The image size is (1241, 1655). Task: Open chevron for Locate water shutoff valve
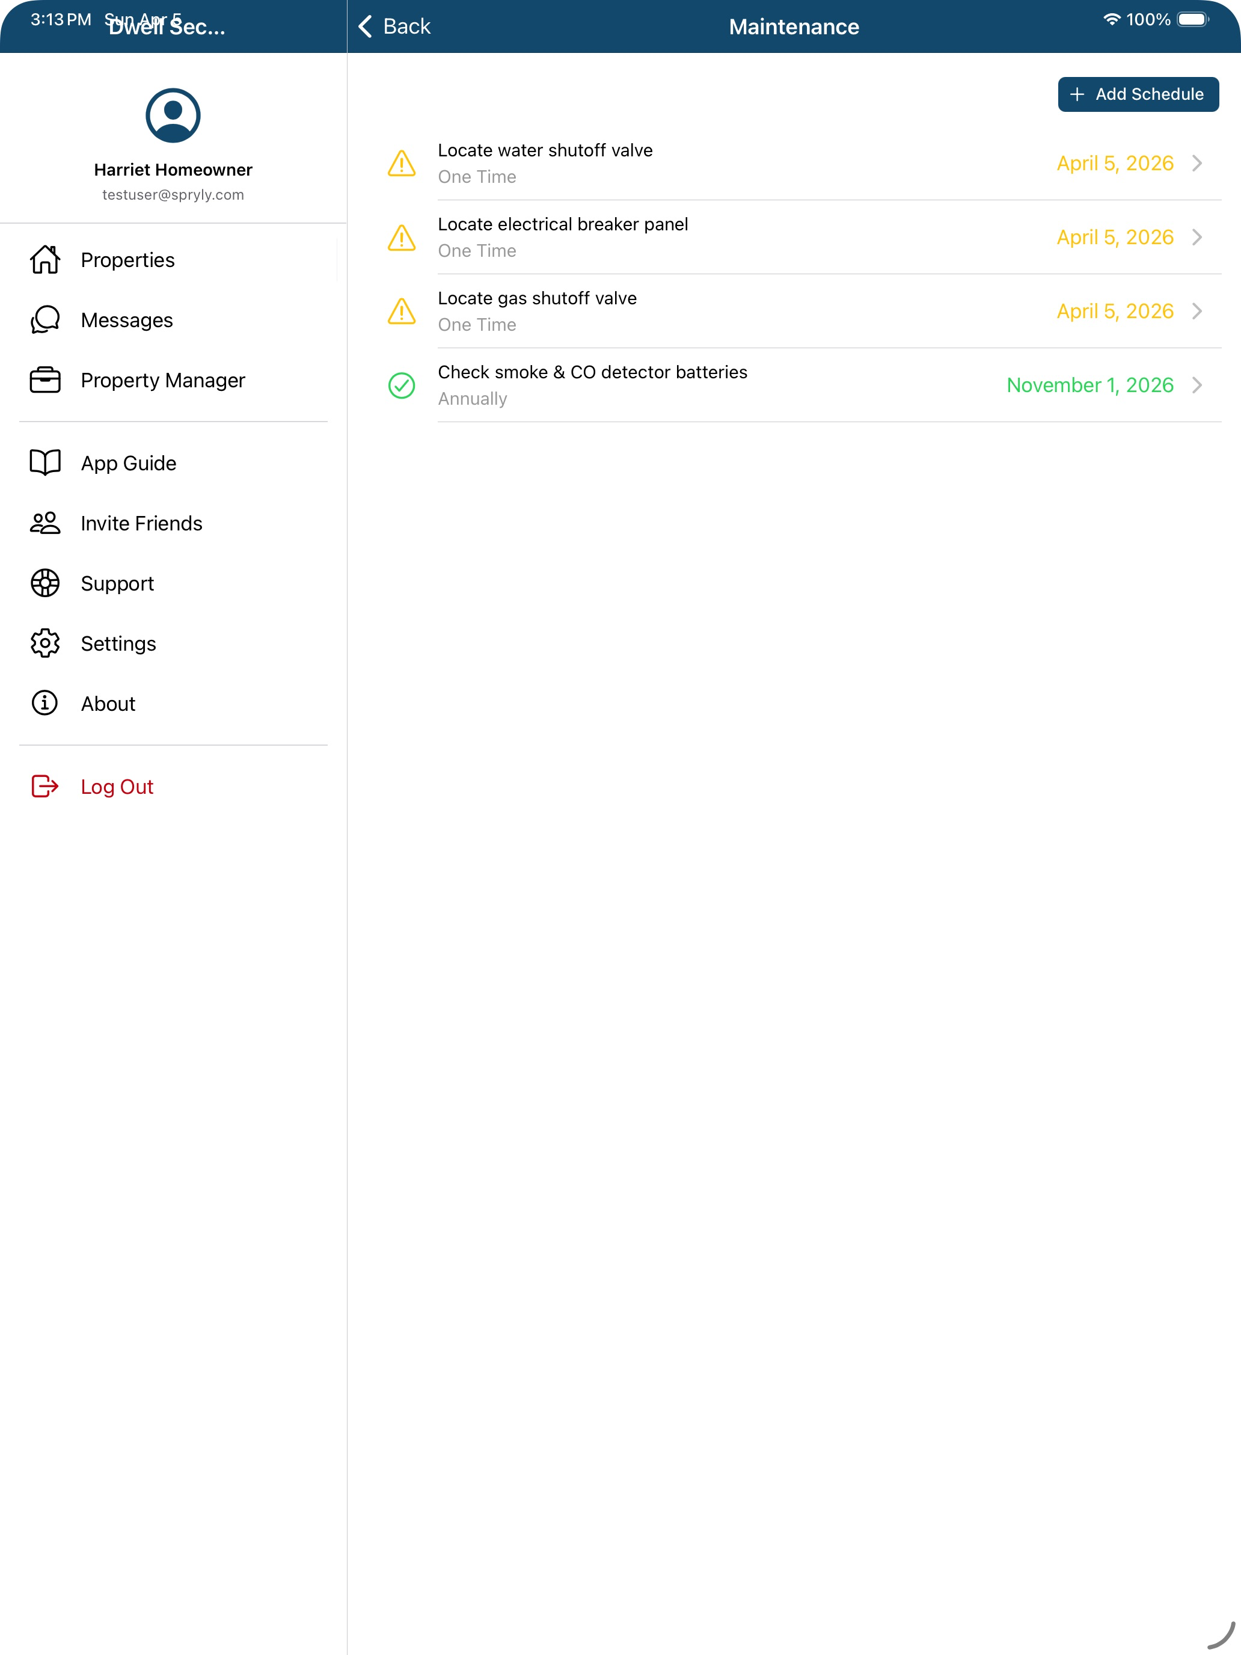(1197, 163)
